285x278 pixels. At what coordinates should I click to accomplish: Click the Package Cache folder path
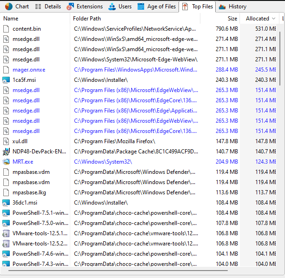(x=136, y=152)
